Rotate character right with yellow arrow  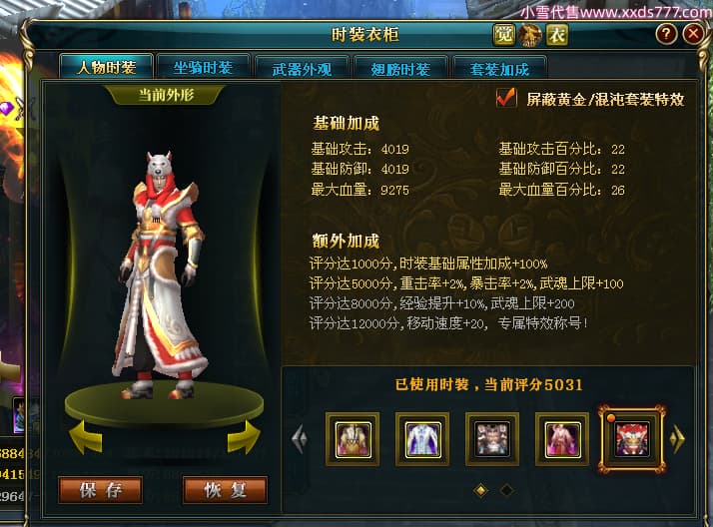(x=244, y=437)
